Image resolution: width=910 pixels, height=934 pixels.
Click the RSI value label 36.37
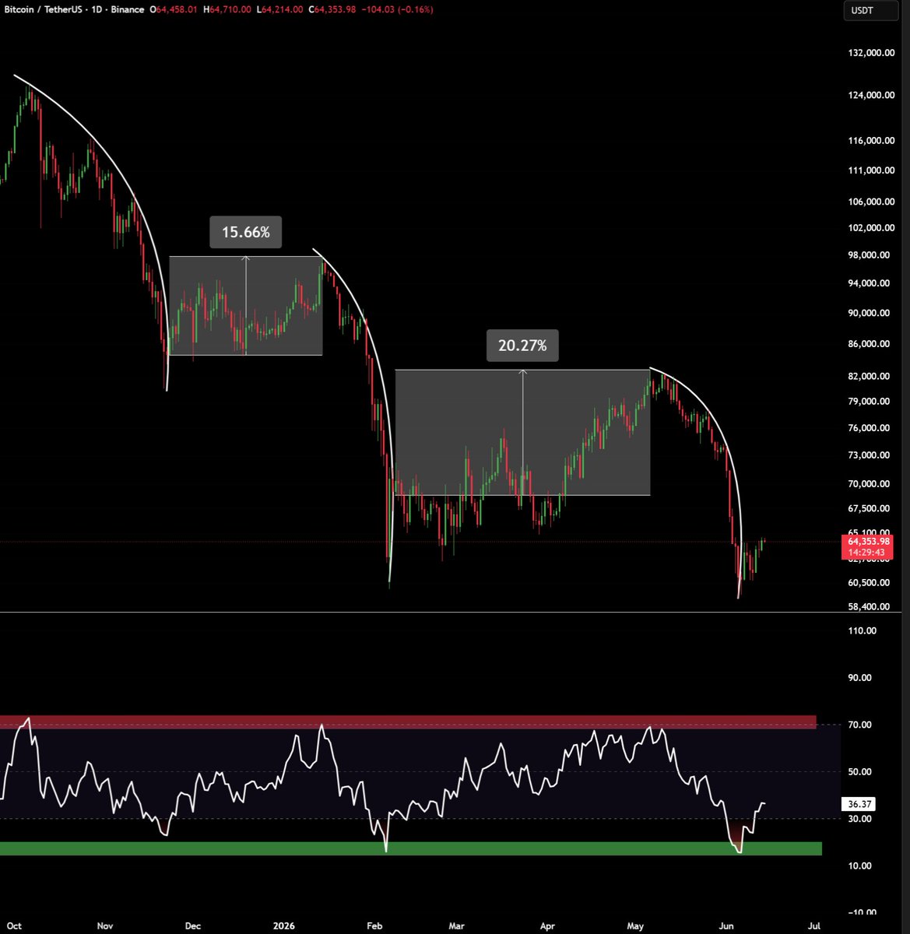tap(859, 805)
